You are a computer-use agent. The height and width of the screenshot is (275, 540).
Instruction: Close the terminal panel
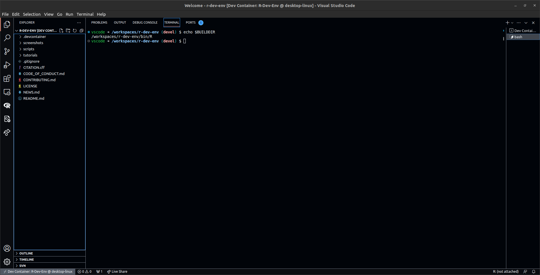(533, 23)
